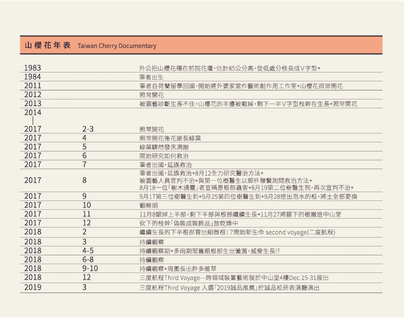This screenshot has width=405, height=318.
Task: Click the Taiwan Cherry Documentary subtitle
Action: [x=117, y=46]
